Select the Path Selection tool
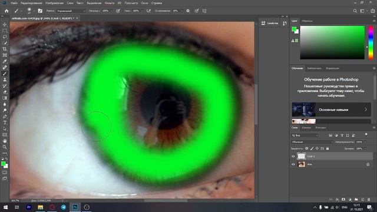 5,128
